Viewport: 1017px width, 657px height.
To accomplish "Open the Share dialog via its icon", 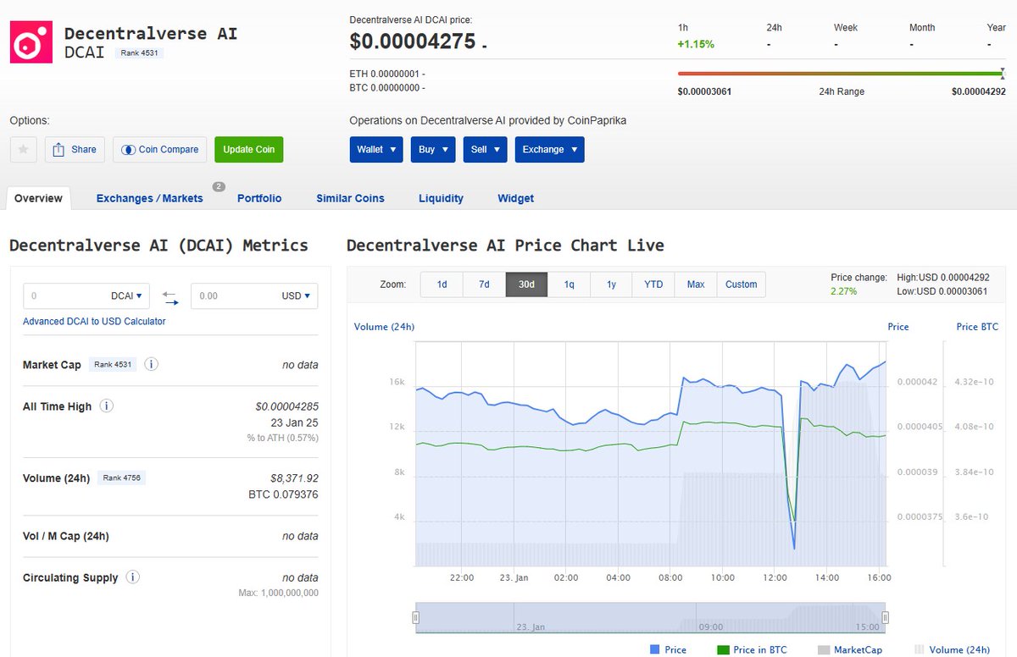I will [75, 149].
